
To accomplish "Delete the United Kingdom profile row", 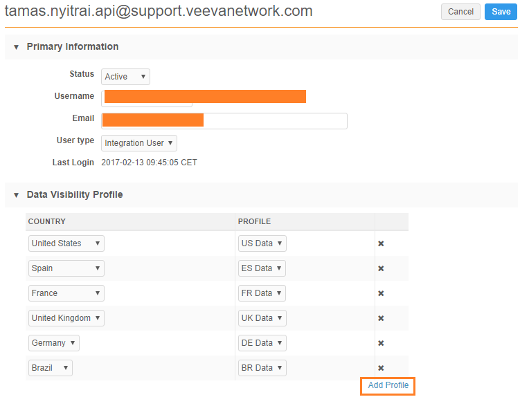I will (x=381, y=318).
